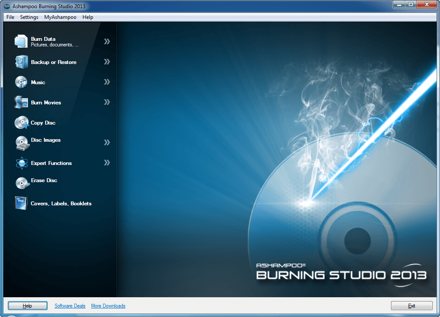Click the Backup or Restore safe icon

coord(21,62)
